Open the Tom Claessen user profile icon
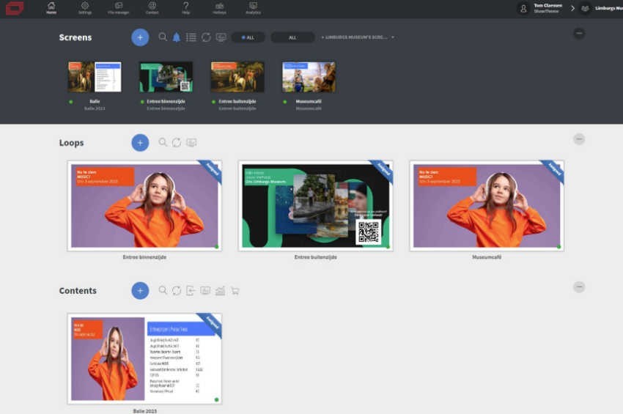Image resolution: width=623 pixels, height=414 pixels. point(523,8)
